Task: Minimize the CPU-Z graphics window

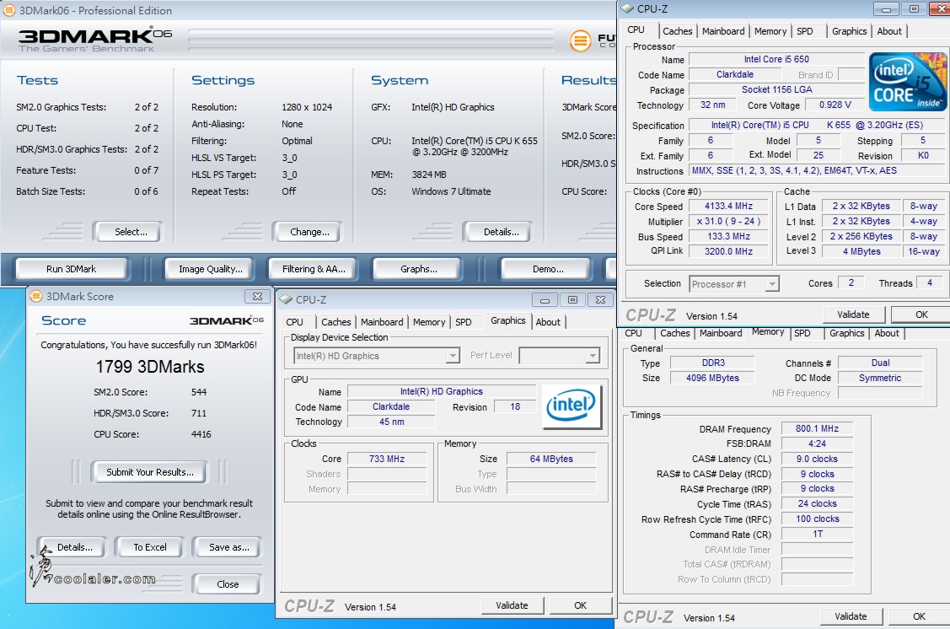Action: [545, 299]
